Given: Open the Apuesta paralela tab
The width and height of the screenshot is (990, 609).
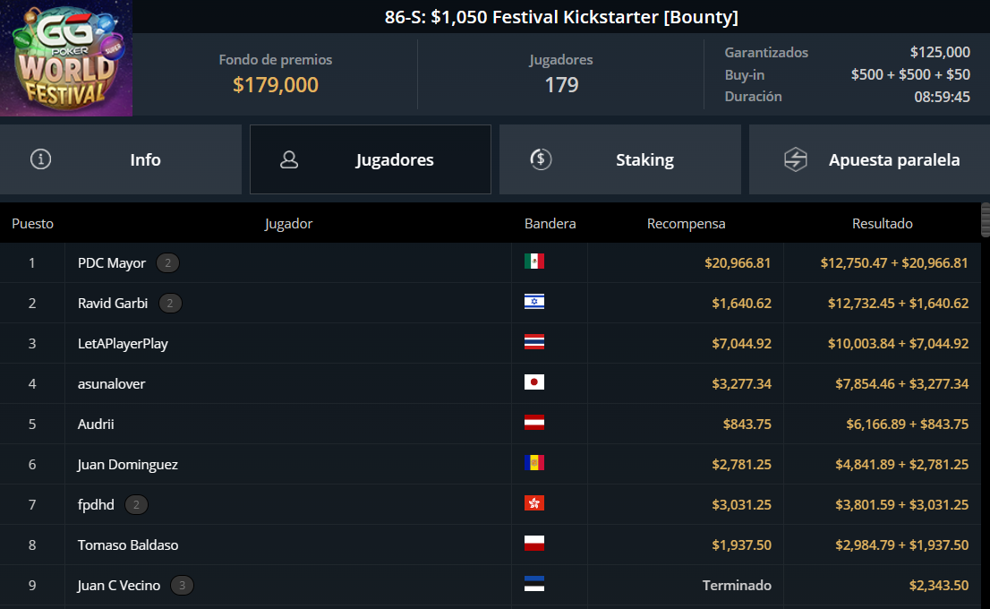Looking at the screenshot, I should tap(869, 159).
